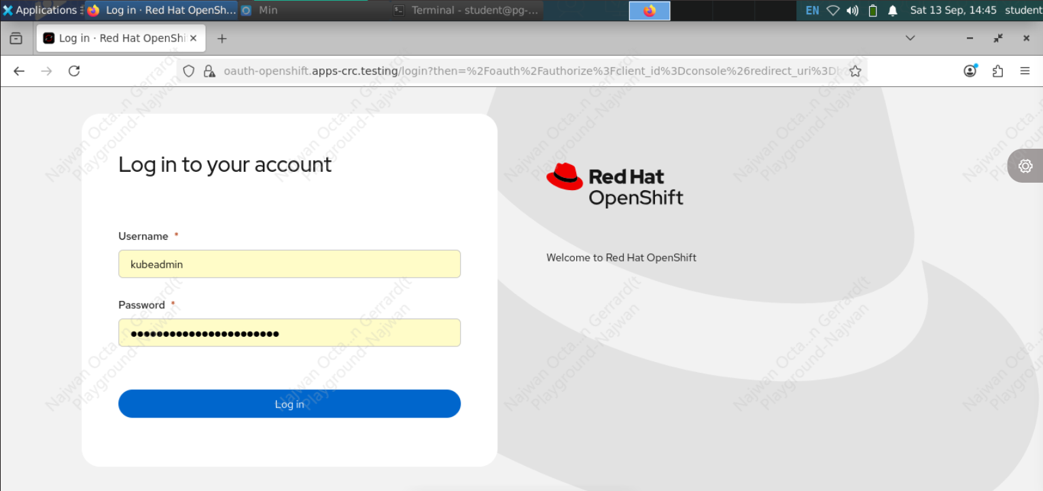
Task: Click the EN keyboard layout indicator
Action: (812, 10)
